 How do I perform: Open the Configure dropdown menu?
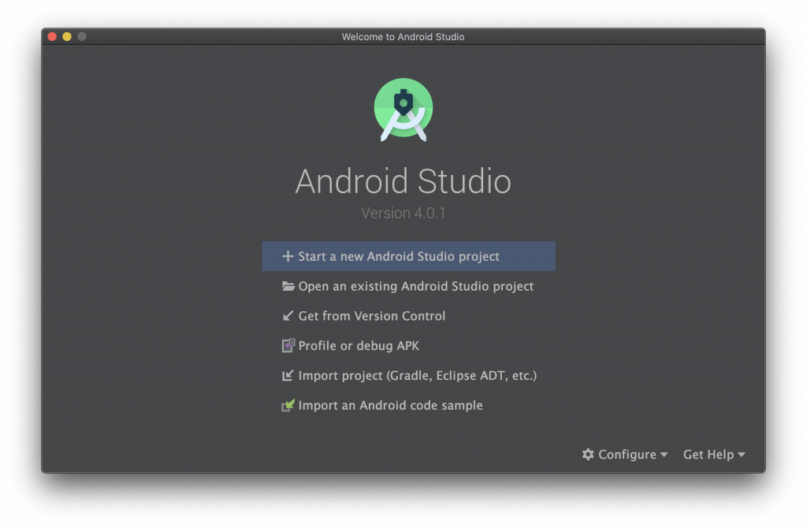(x=625, y=455)
